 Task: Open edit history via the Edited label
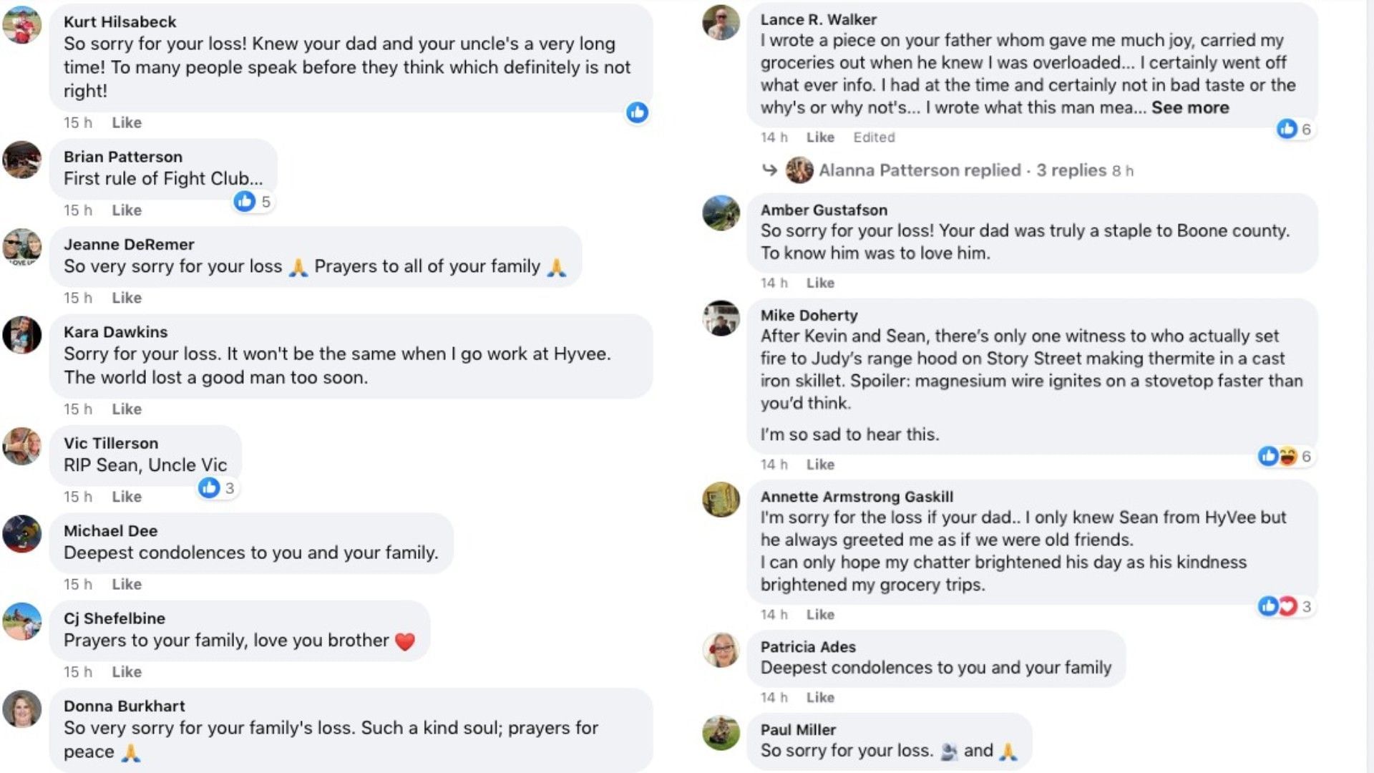pyautogui.click(x=874, y=137)
